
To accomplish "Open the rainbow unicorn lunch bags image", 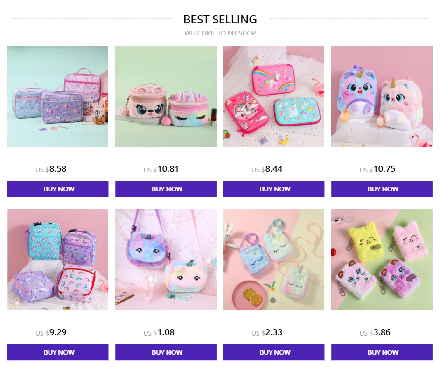I will point(58,97).
